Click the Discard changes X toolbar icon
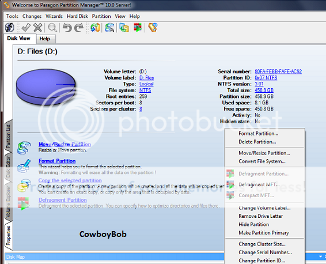 click(38, 28)
